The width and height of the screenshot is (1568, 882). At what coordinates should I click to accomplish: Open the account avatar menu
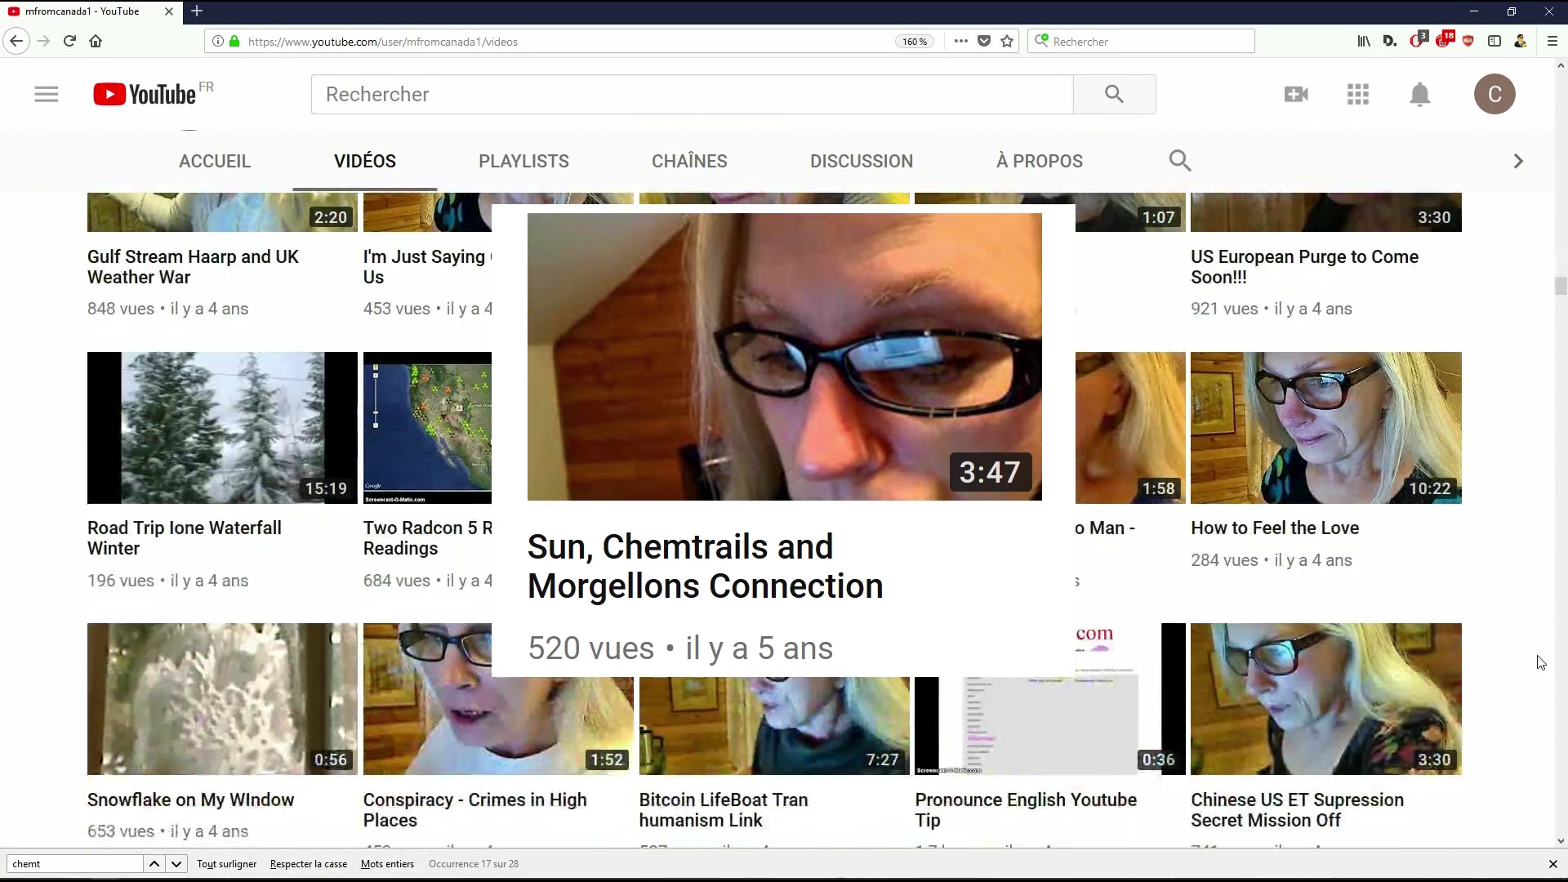(x=1494, y=95)
